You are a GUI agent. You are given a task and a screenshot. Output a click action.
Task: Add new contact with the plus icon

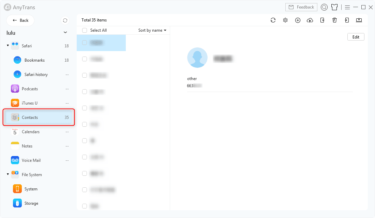[x=298, y=20]
